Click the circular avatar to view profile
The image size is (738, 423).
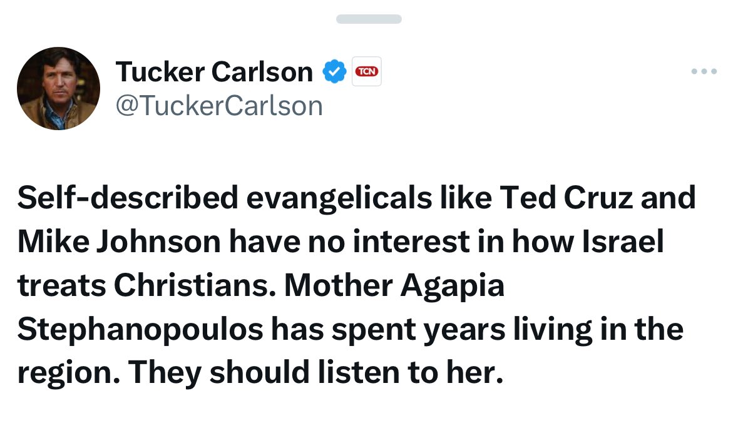[x=58, y=88]
